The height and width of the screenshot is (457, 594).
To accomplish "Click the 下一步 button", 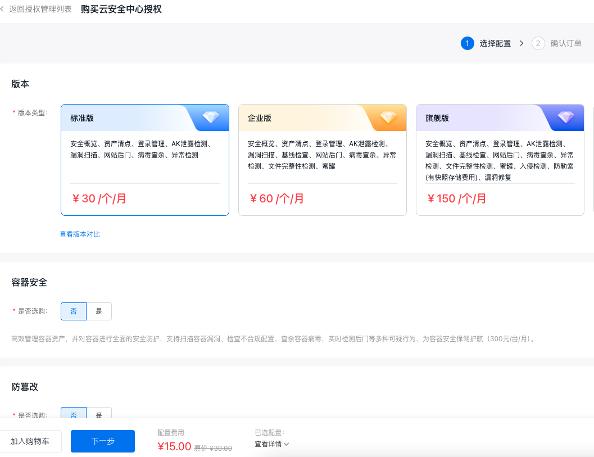I will pos(103,441).
